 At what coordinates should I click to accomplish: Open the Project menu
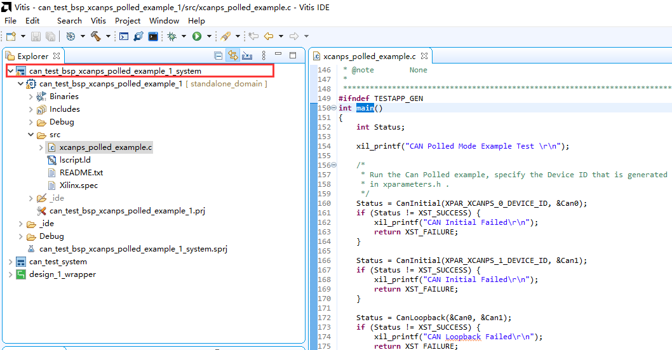coord(127,20)
